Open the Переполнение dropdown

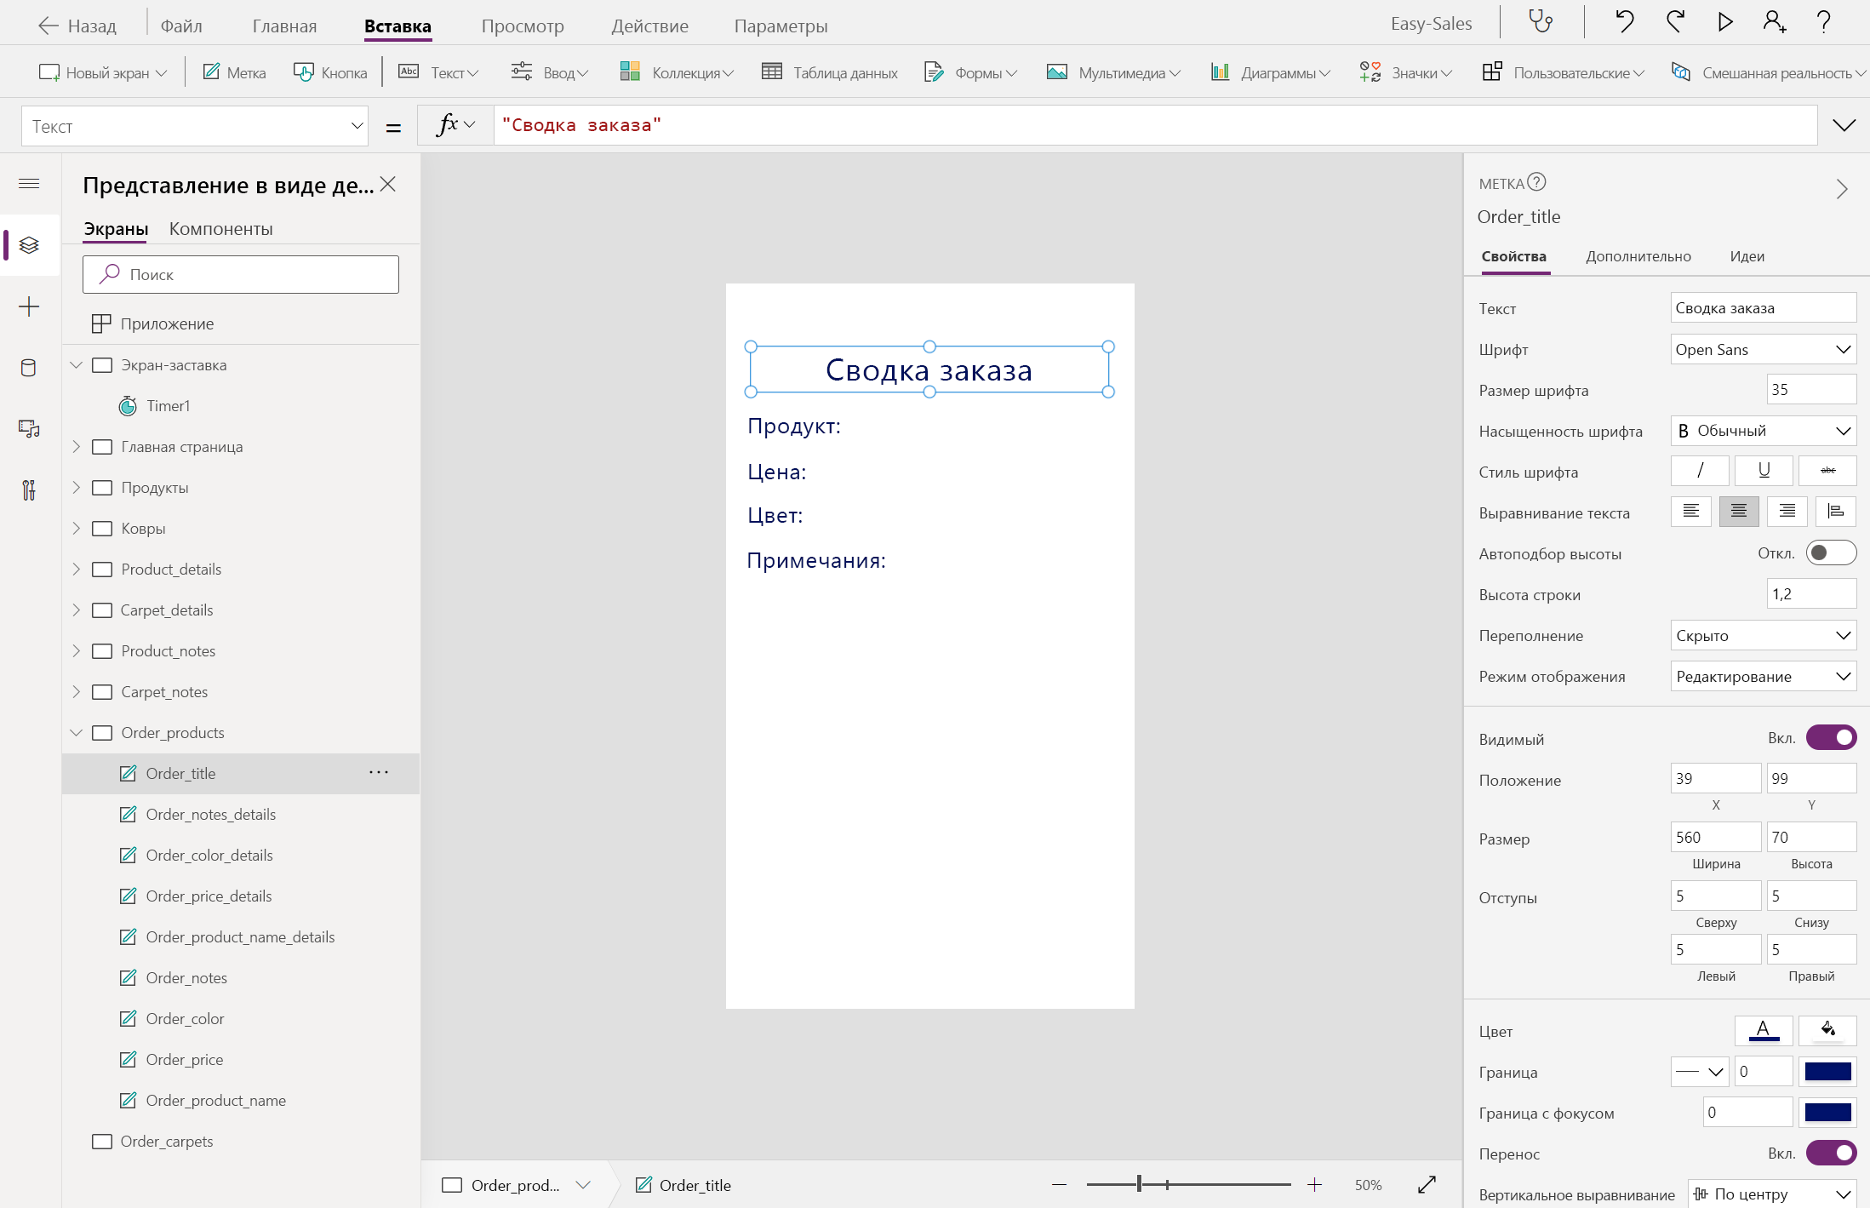(x=1763, y=635)
